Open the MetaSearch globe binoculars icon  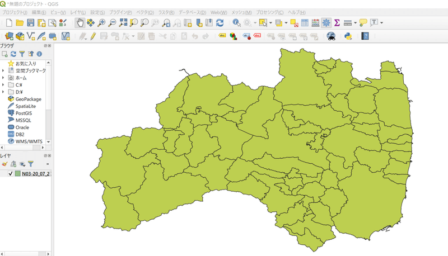click(x=331, y=36)
